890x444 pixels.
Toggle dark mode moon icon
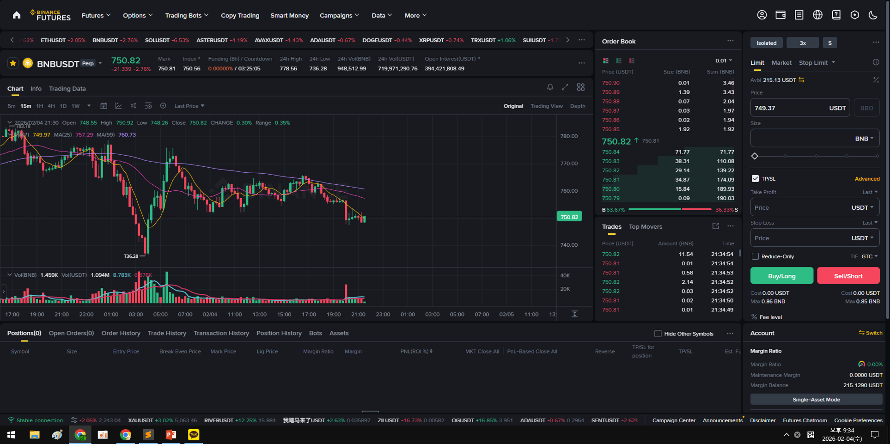pos(873,15)
